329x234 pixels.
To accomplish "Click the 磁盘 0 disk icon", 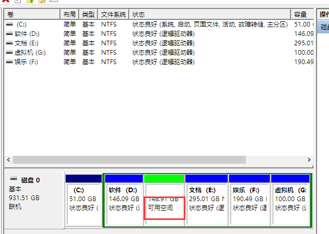I will click(x=14, y=179).
